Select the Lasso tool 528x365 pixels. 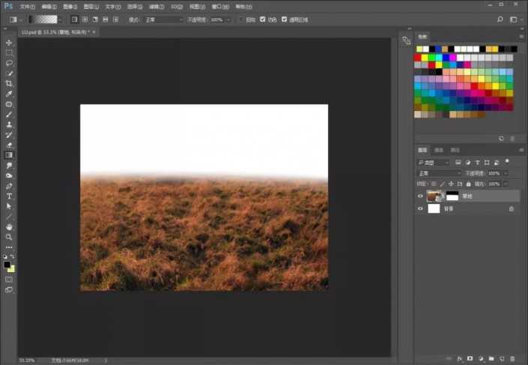pyautogui.click(x=9, y=64)
